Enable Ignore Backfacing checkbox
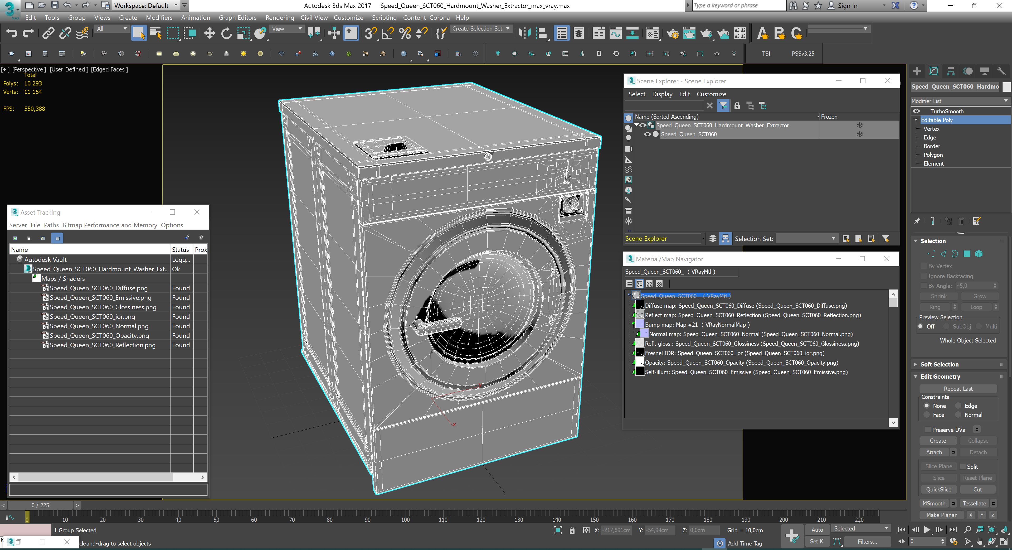 (925, 276)
